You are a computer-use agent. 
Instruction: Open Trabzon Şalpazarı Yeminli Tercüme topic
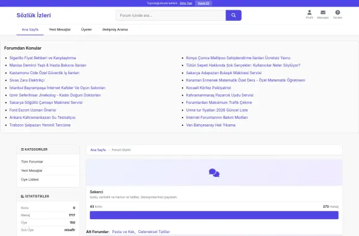tap(40, 125)
